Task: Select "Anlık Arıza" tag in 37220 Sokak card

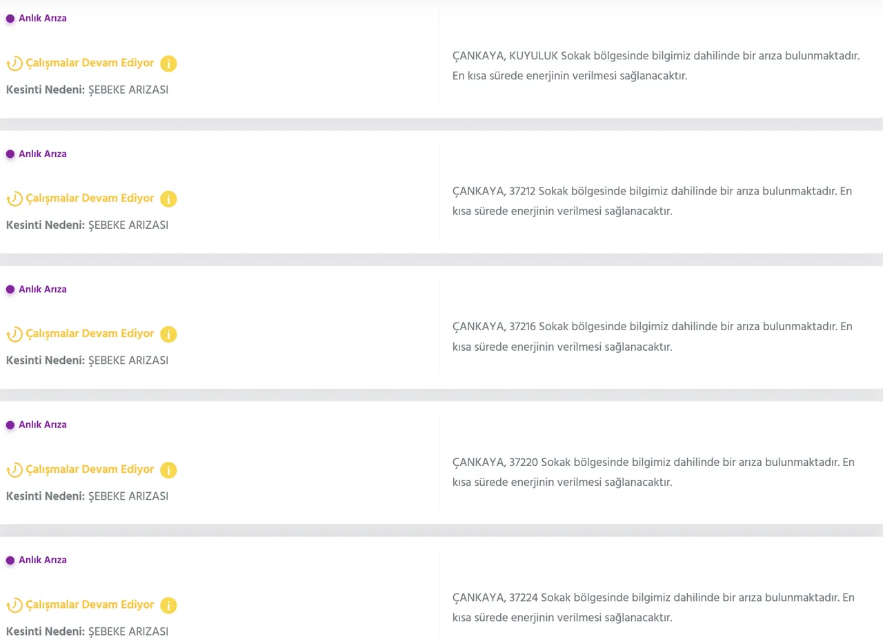Action: (x=43, y=425)
